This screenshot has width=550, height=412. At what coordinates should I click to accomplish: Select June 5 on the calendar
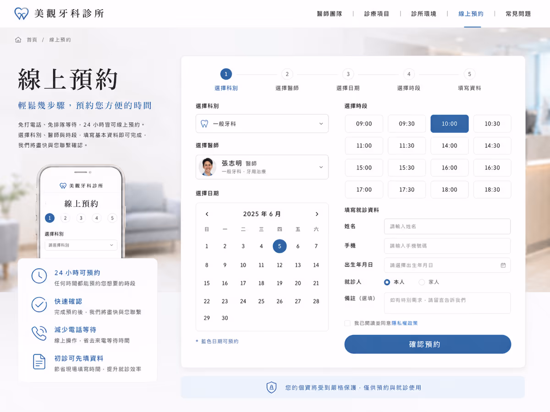click(x=280, y=246)
